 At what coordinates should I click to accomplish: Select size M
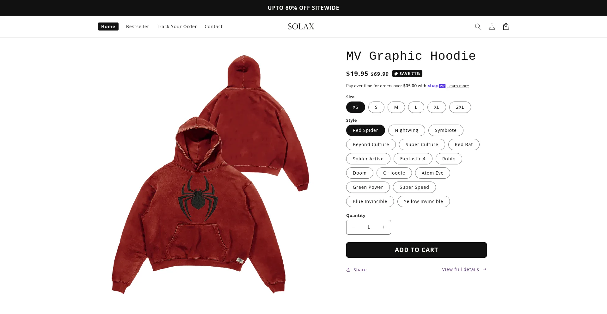pyautogui.click(x=396, y=107)
